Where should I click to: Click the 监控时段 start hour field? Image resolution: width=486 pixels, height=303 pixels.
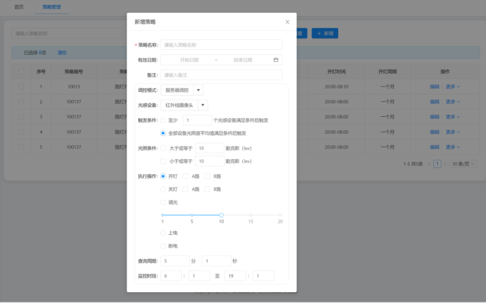[x=171, y=276]
